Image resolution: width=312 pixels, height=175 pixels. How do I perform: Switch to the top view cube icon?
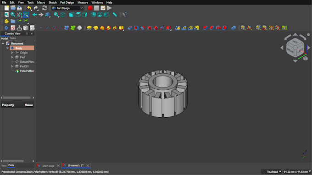pos(78,15)
